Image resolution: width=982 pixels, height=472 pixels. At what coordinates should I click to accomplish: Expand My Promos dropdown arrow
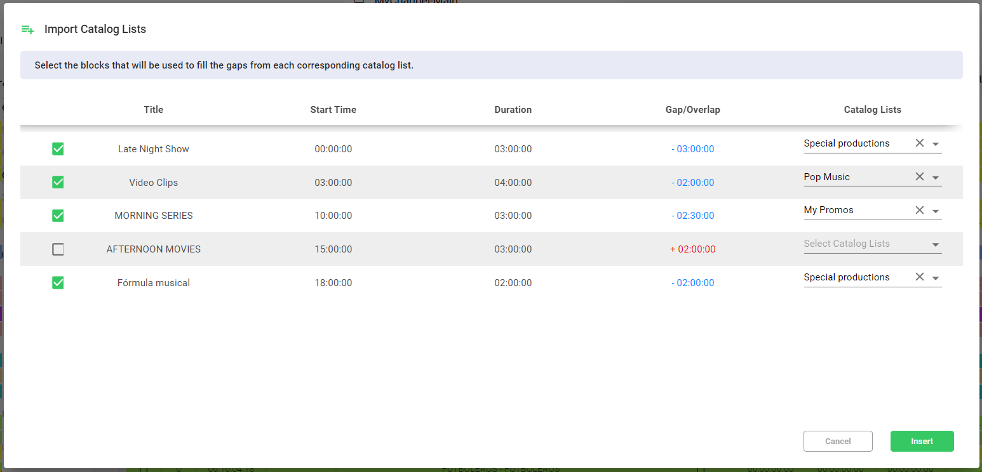pos(936,211)
